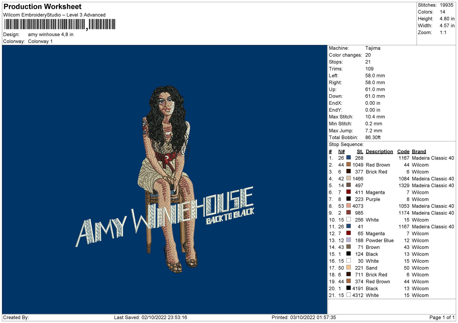Click the Height value 4.80 in

coord(447,19)
